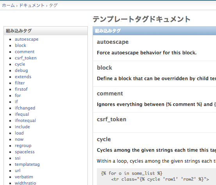
Task: Click the csrf_token heading in main content
Action: coord(111,119)
